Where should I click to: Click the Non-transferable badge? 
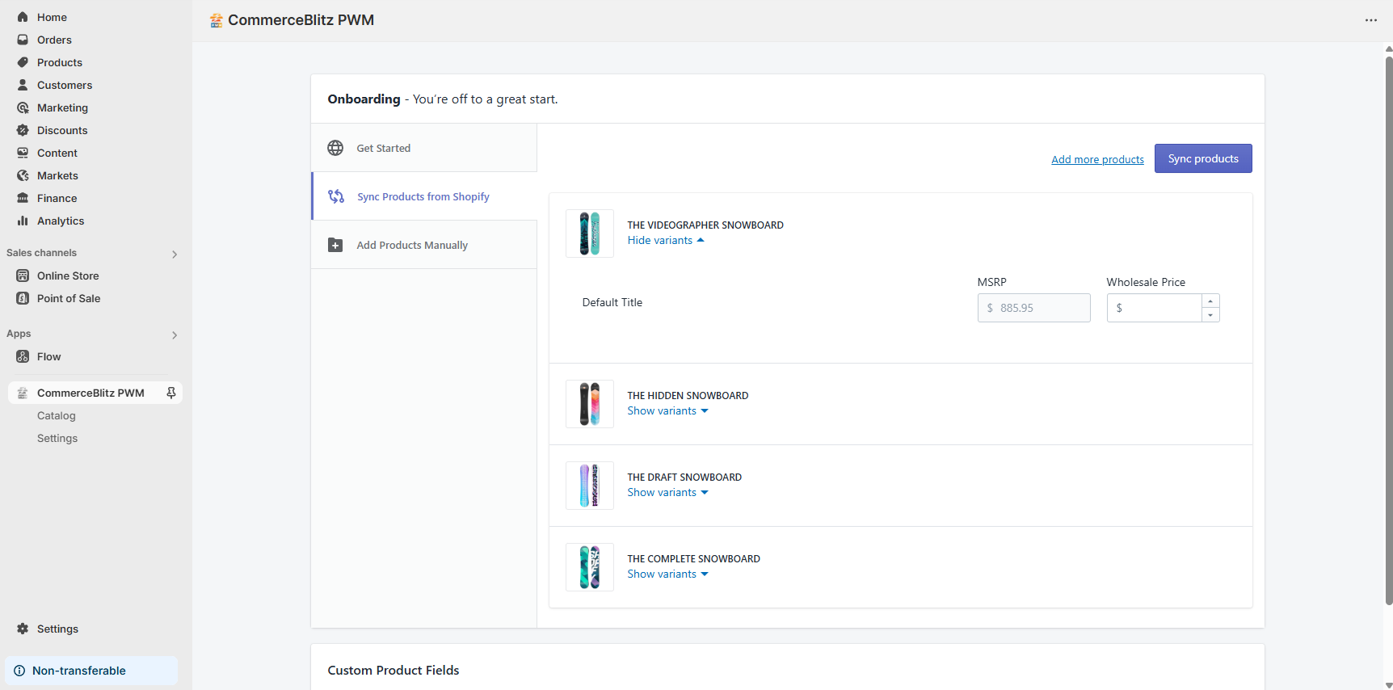click(91, 671)
